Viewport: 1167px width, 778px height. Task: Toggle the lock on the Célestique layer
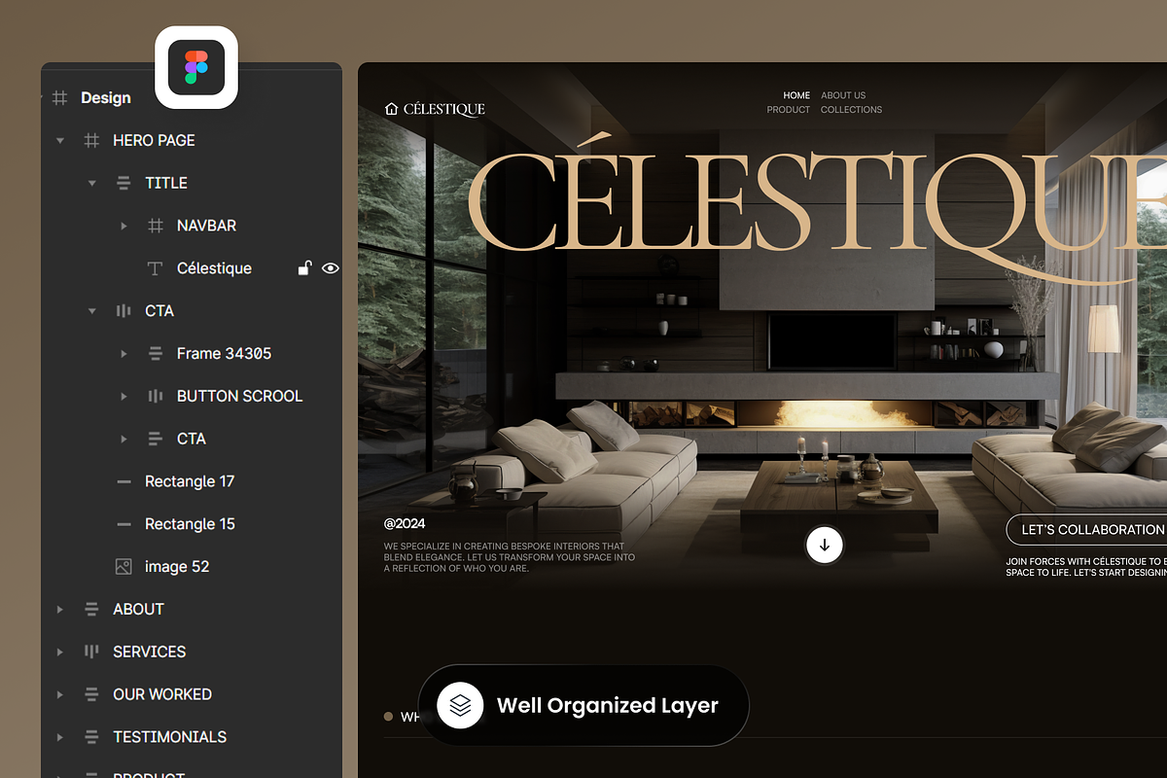point(304,268)
